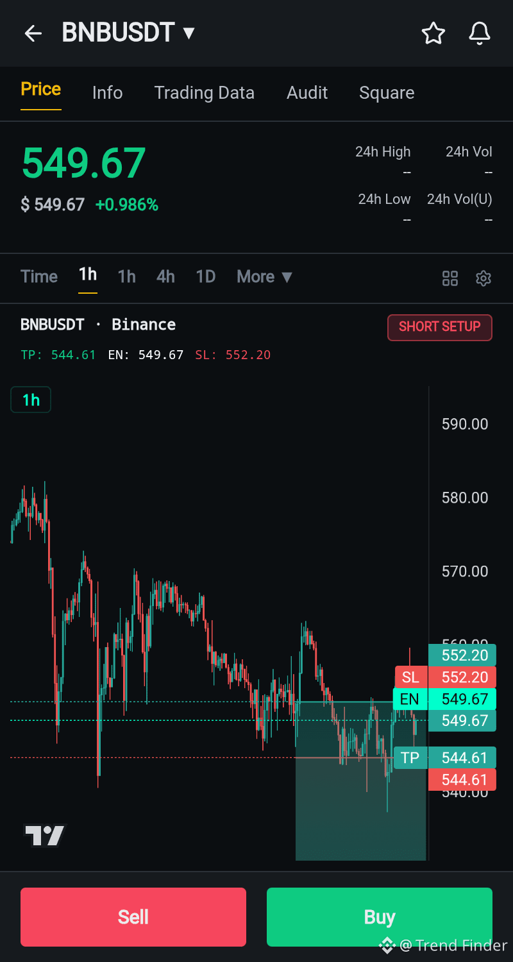Click the 580.00 price axis label

[465, 498]
